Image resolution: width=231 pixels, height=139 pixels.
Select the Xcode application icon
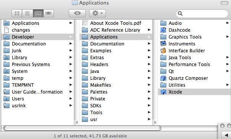[163, 92]
